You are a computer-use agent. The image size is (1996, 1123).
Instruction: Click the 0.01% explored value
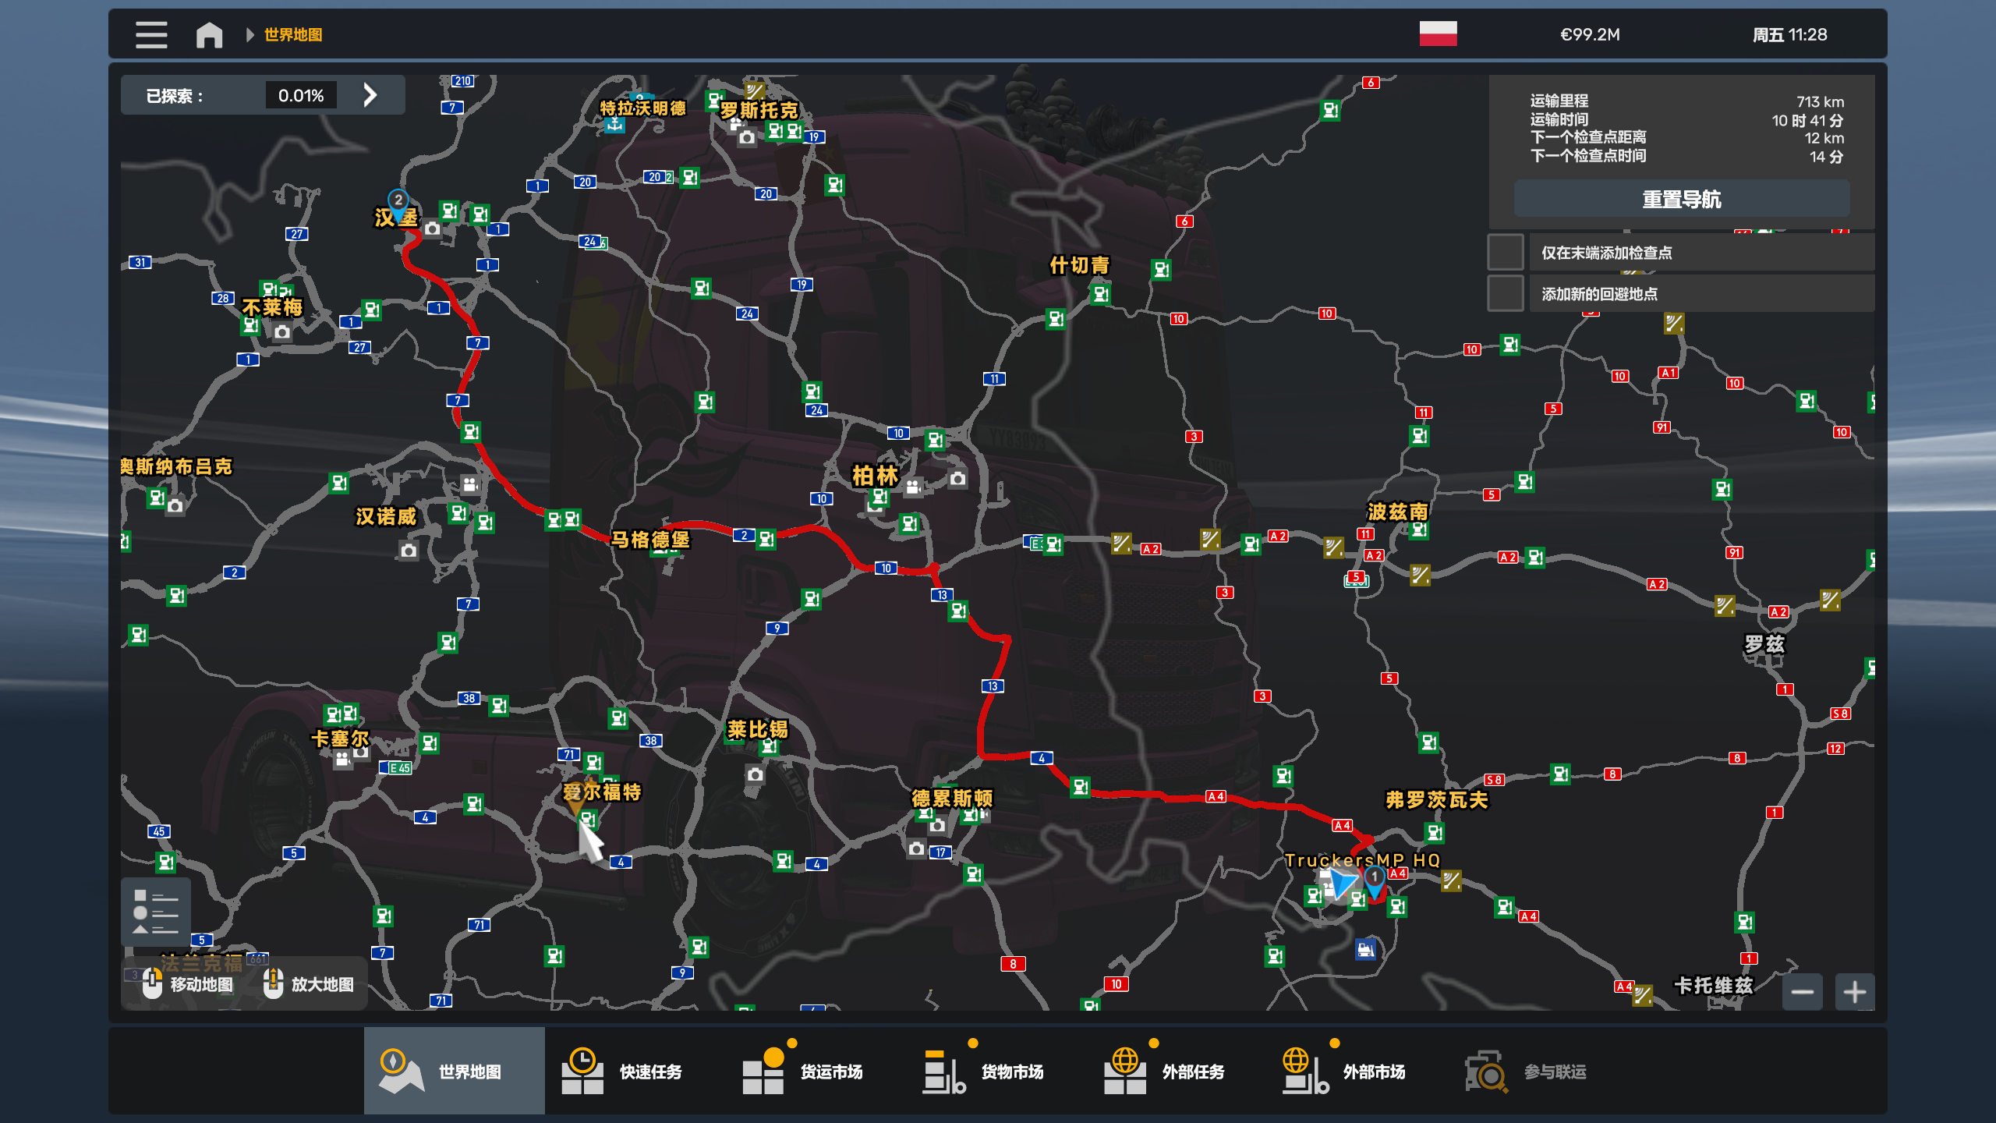pos(301,95)
